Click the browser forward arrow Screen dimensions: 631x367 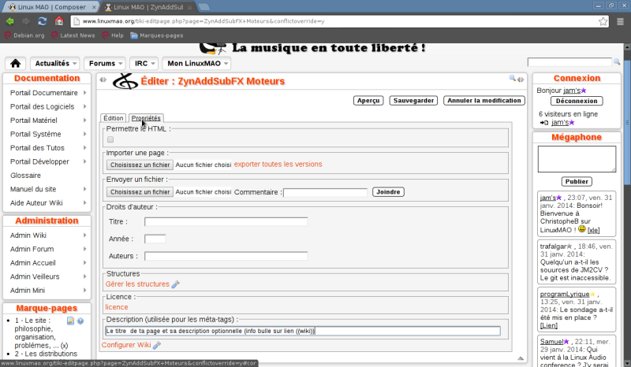(x=26, y=21)
